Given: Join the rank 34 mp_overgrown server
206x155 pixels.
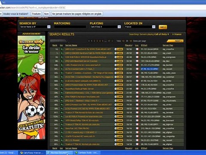Looking at the screenshot, I should (118, 57).
